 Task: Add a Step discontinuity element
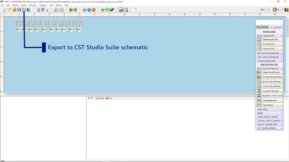269,72
